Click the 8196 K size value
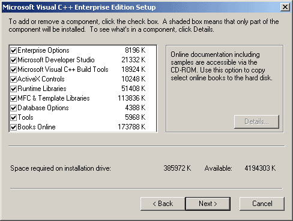Screen dimensions: 293x221 [x=135, y=50]
